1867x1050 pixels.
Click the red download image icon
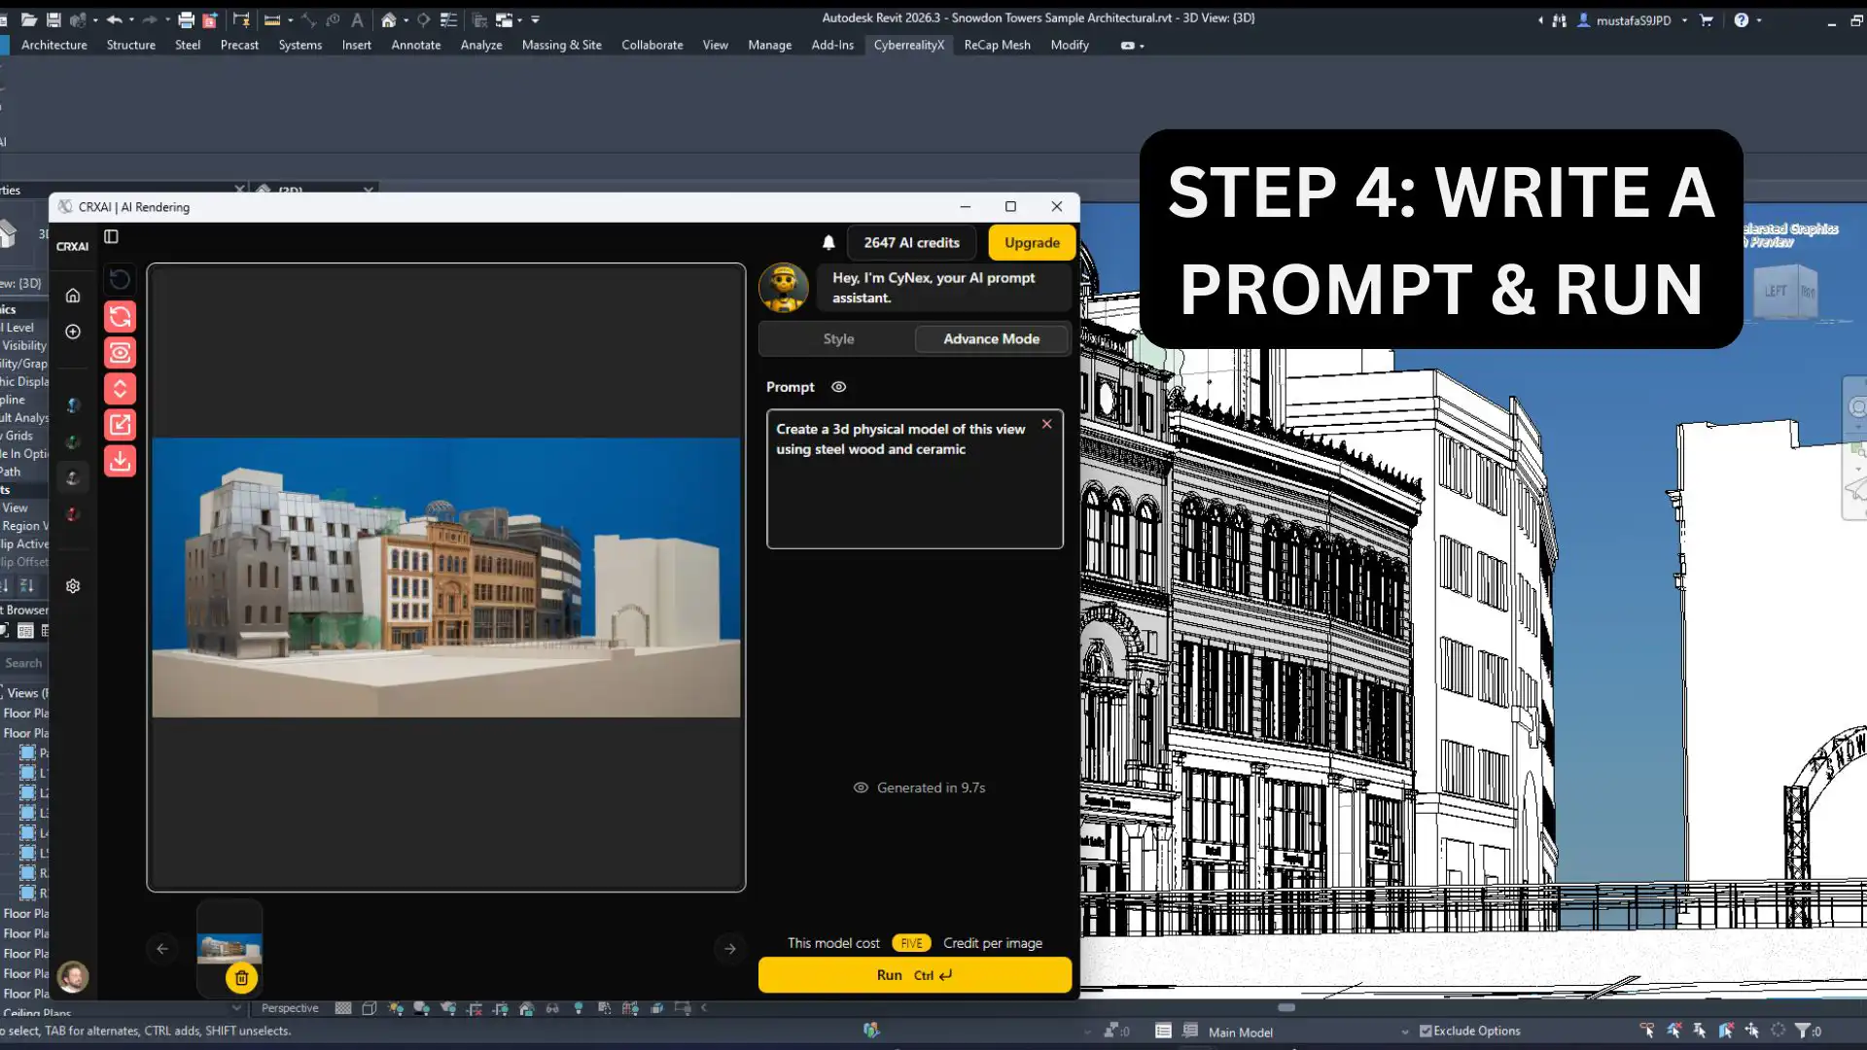coord(120,461)
